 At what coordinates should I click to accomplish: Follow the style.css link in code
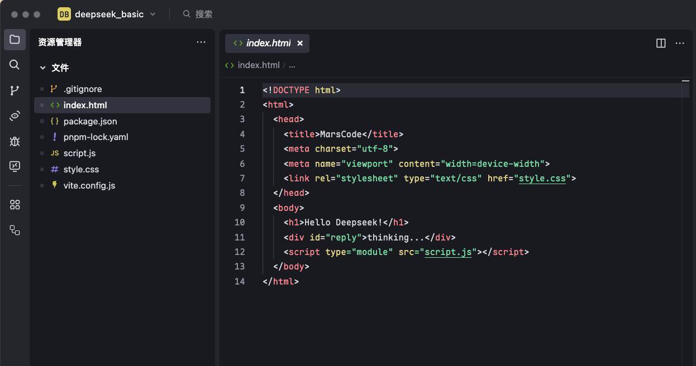(x=542, y=179)
